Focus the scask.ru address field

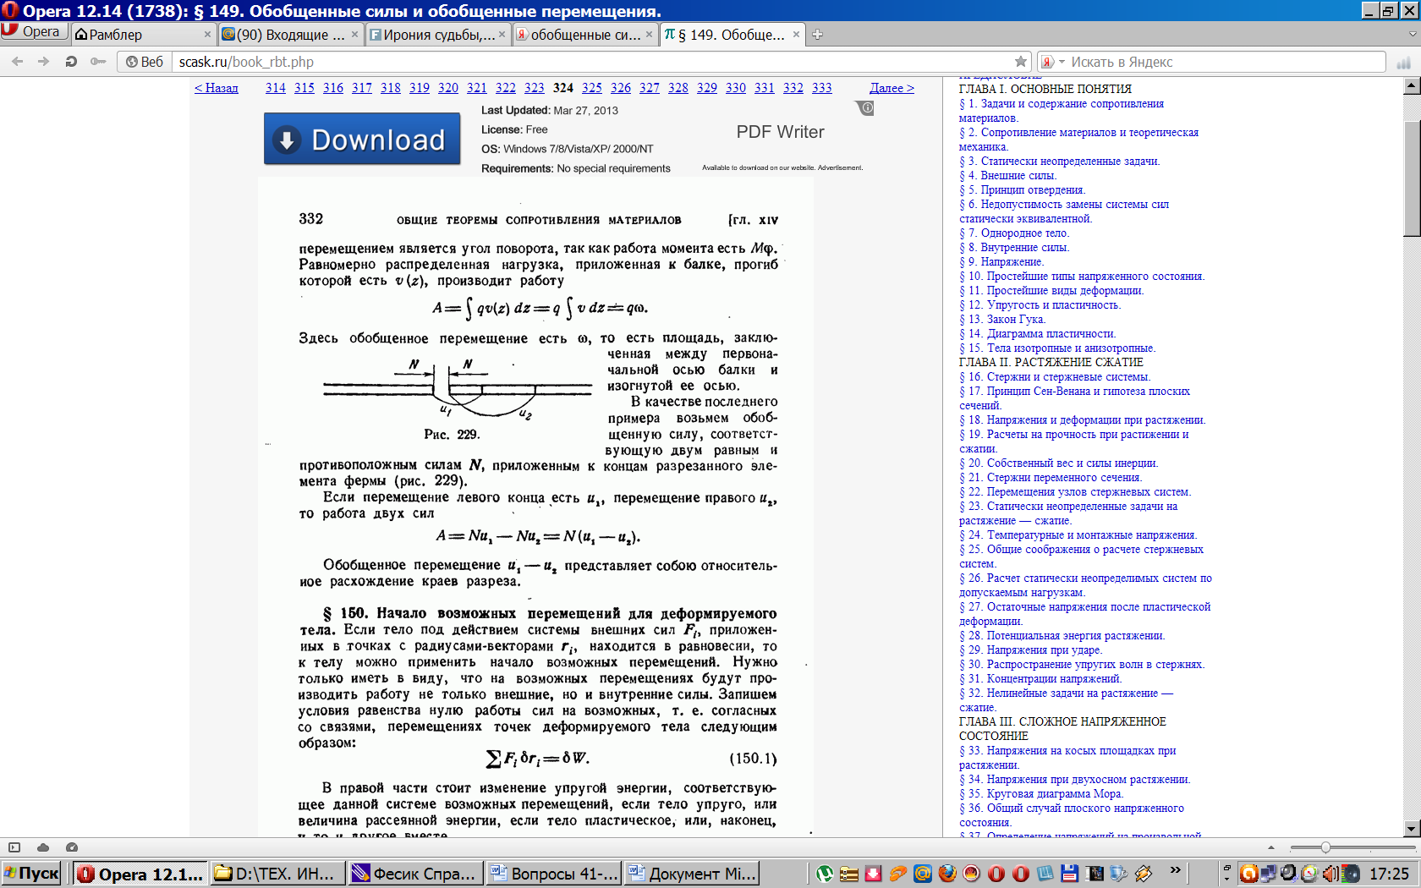tap(592, 62)
